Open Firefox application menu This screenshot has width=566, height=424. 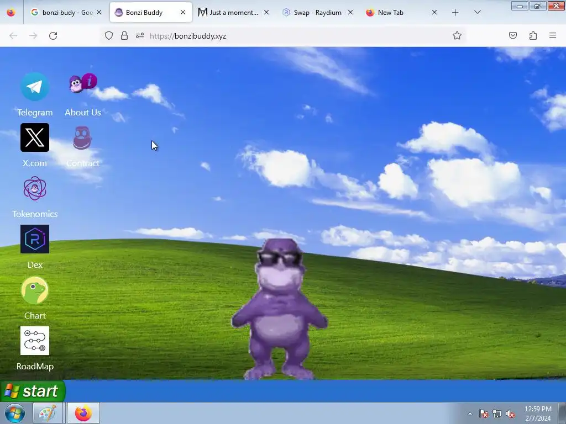click(x=553, y=35)
